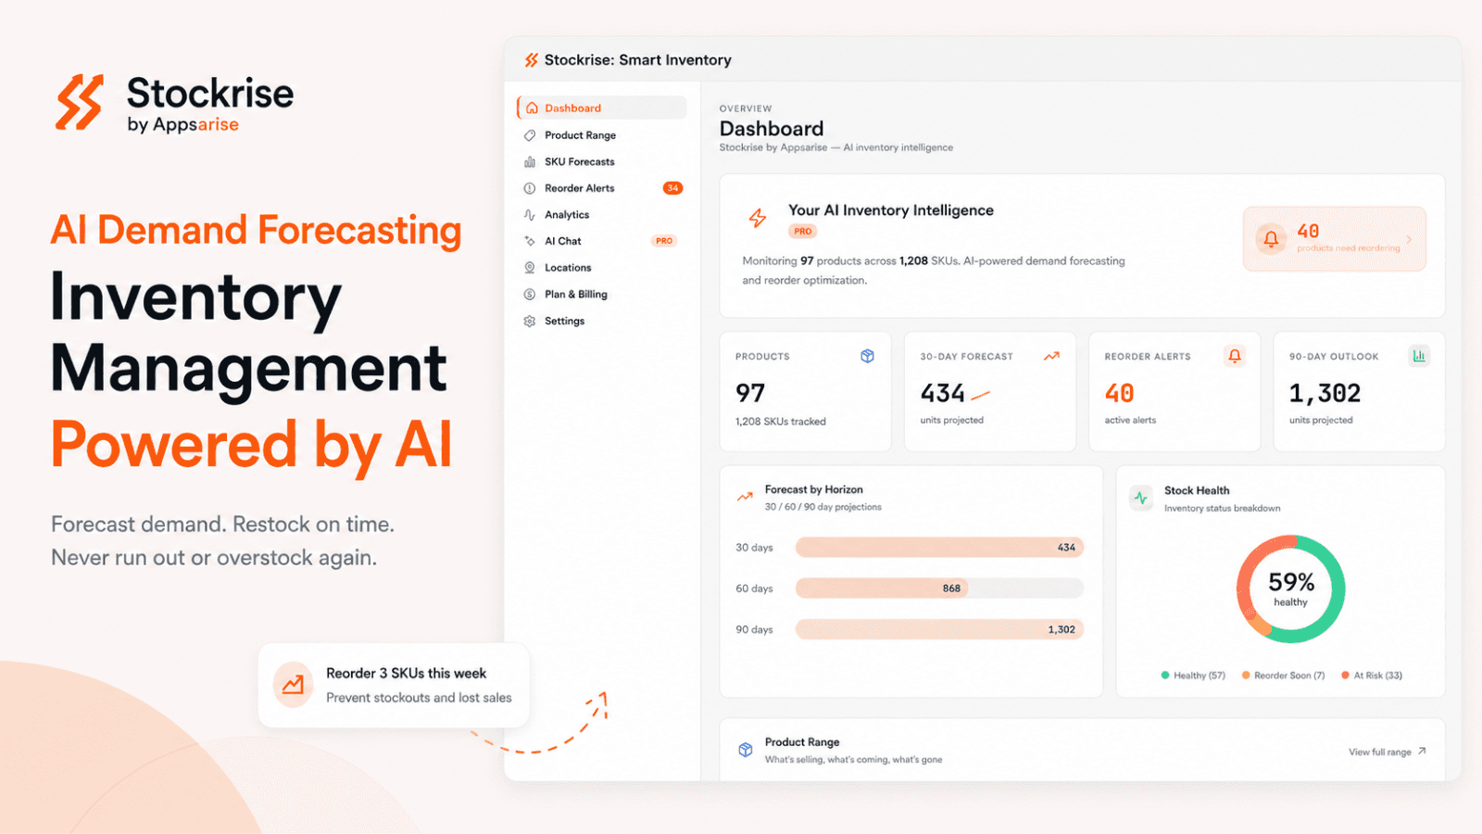
Task: Click the Locations pin icon
Action: click(x=530, y=268)
